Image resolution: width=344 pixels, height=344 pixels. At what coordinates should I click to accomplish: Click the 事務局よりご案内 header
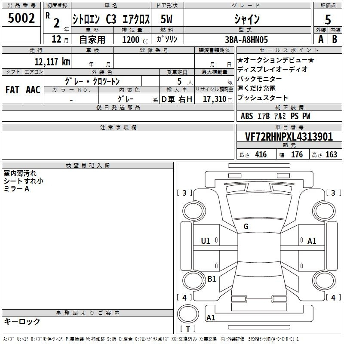click(88, 313)
